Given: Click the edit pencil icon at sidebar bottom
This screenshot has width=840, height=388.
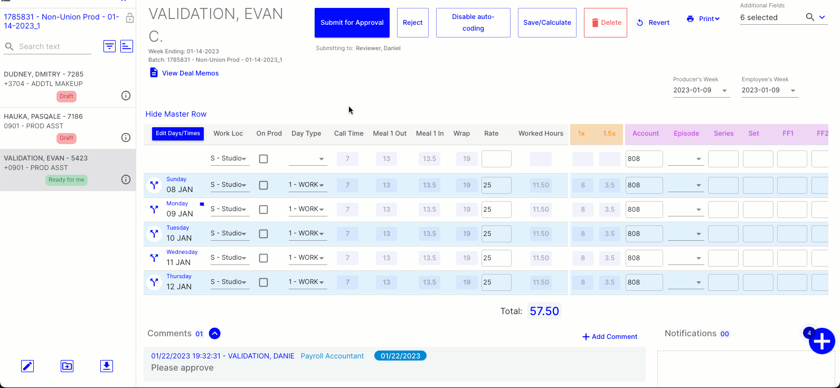Looking at the screenshot, I should coord(27,366).
